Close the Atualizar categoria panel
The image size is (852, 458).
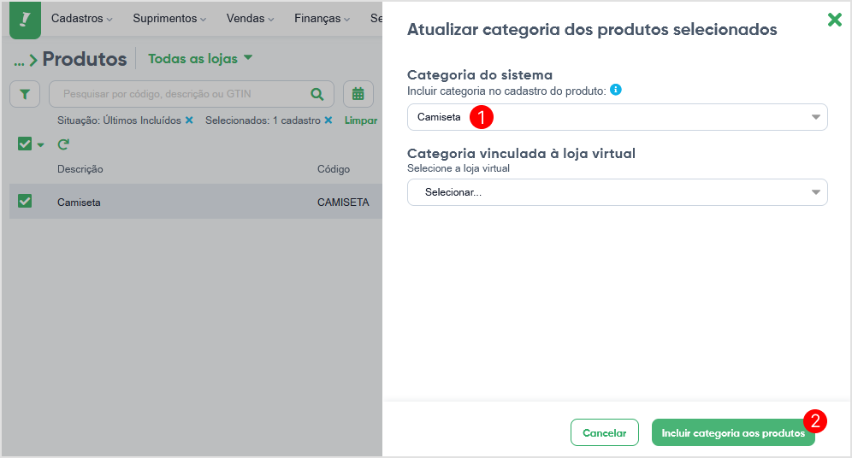pos(835,20)
